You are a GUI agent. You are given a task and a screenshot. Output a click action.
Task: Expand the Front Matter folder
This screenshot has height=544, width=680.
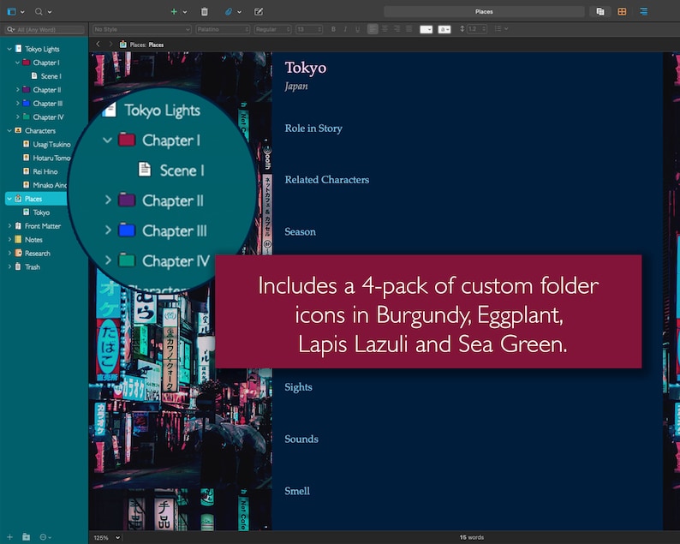pyautogui.click(x=9, y=225)
